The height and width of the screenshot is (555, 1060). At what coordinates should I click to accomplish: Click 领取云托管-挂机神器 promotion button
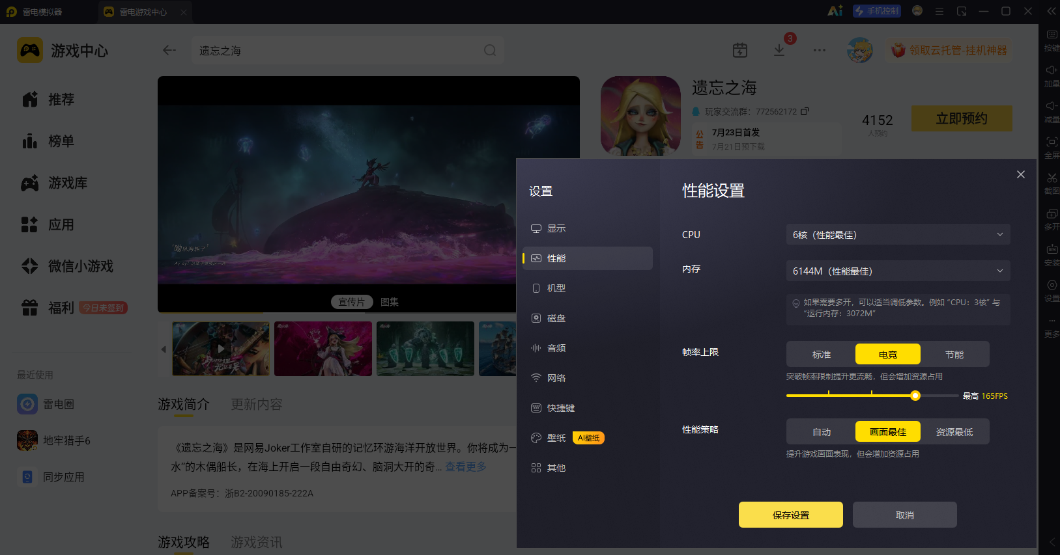949,50
